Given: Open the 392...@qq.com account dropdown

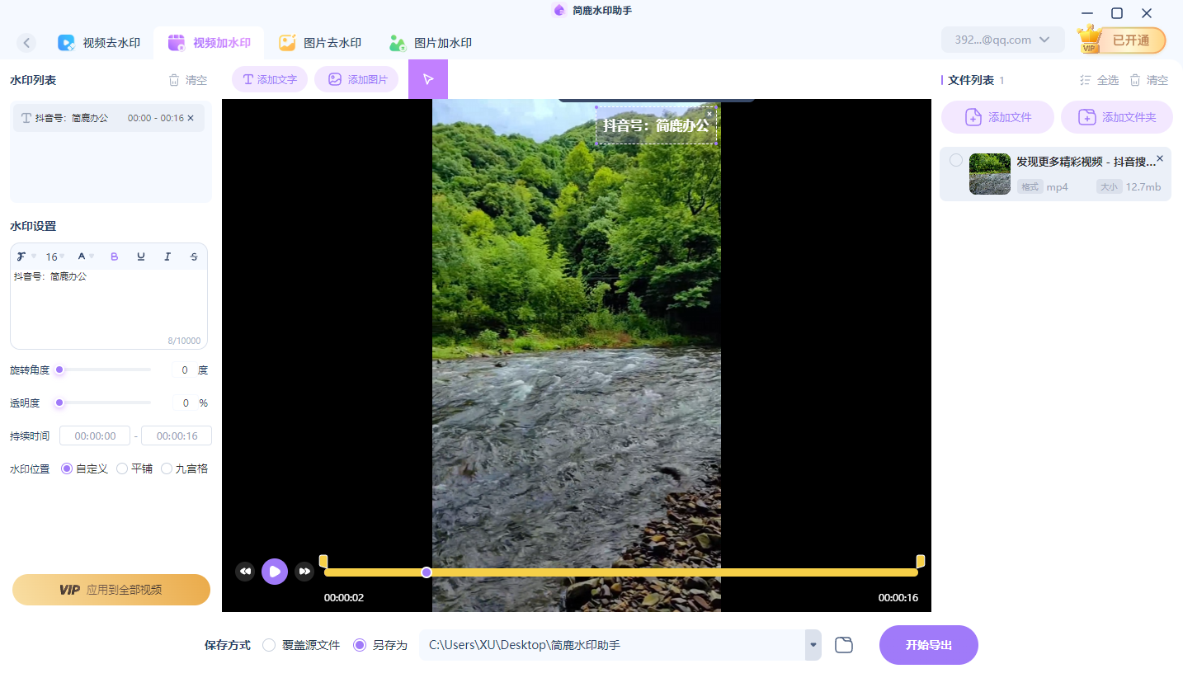Looking at the screenshot, I should click(x=1002, y=40).
